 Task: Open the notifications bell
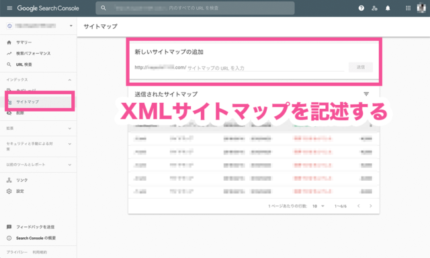[388, 8]
